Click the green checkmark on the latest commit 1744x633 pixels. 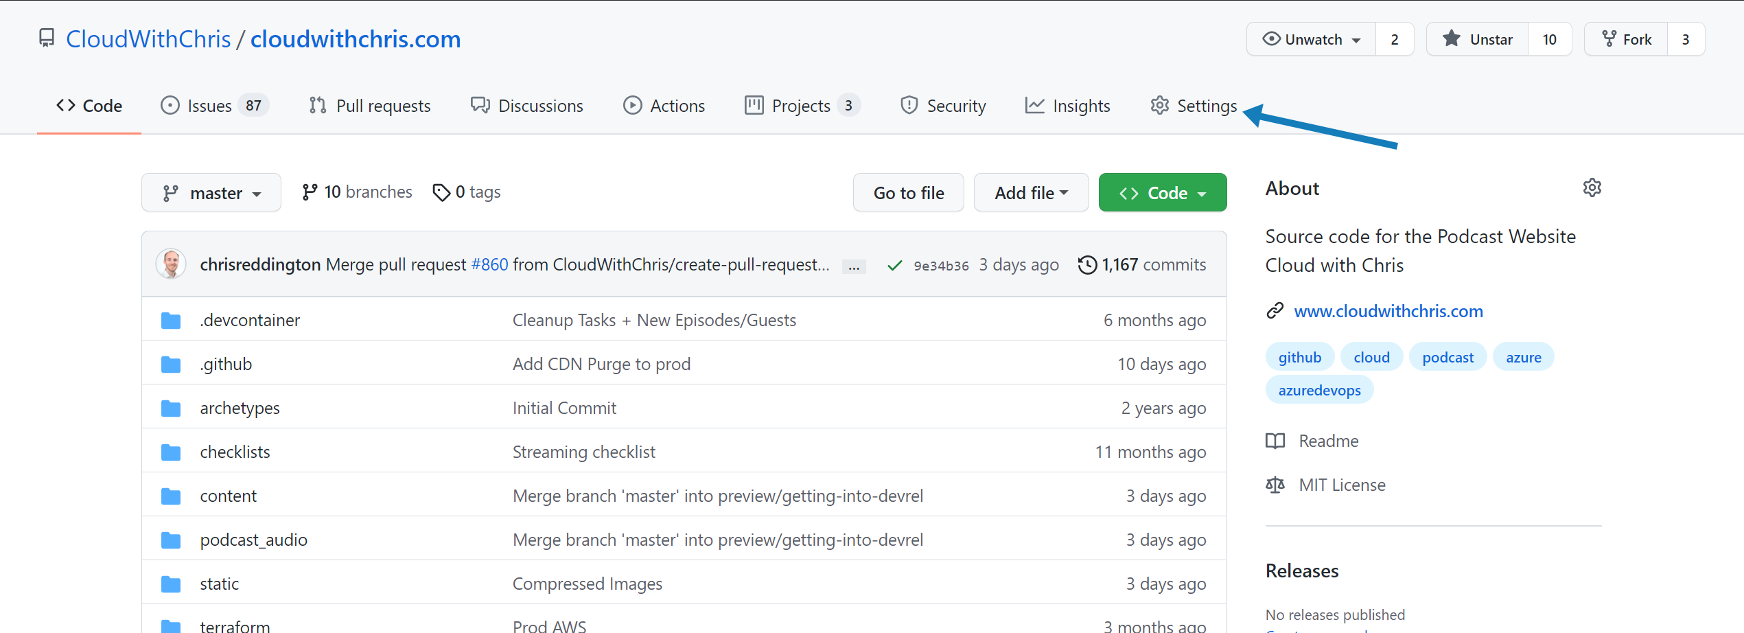(894, 264)
